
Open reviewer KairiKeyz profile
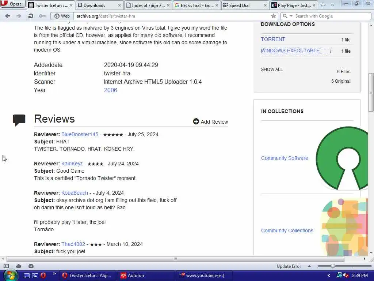72,164
